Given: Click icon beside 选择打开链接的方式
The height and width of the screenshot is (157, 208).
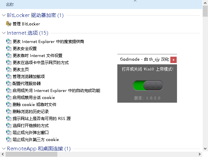Looking at the screenshot, I should coord(9,125).
